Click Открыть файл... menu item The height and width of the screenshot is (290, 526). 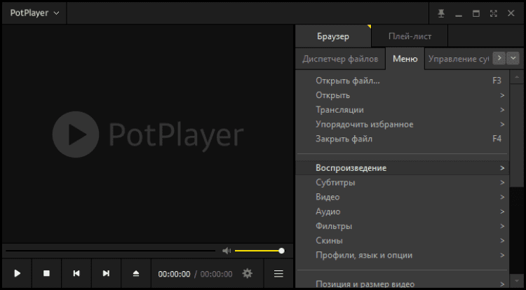[x=402, y=81]
